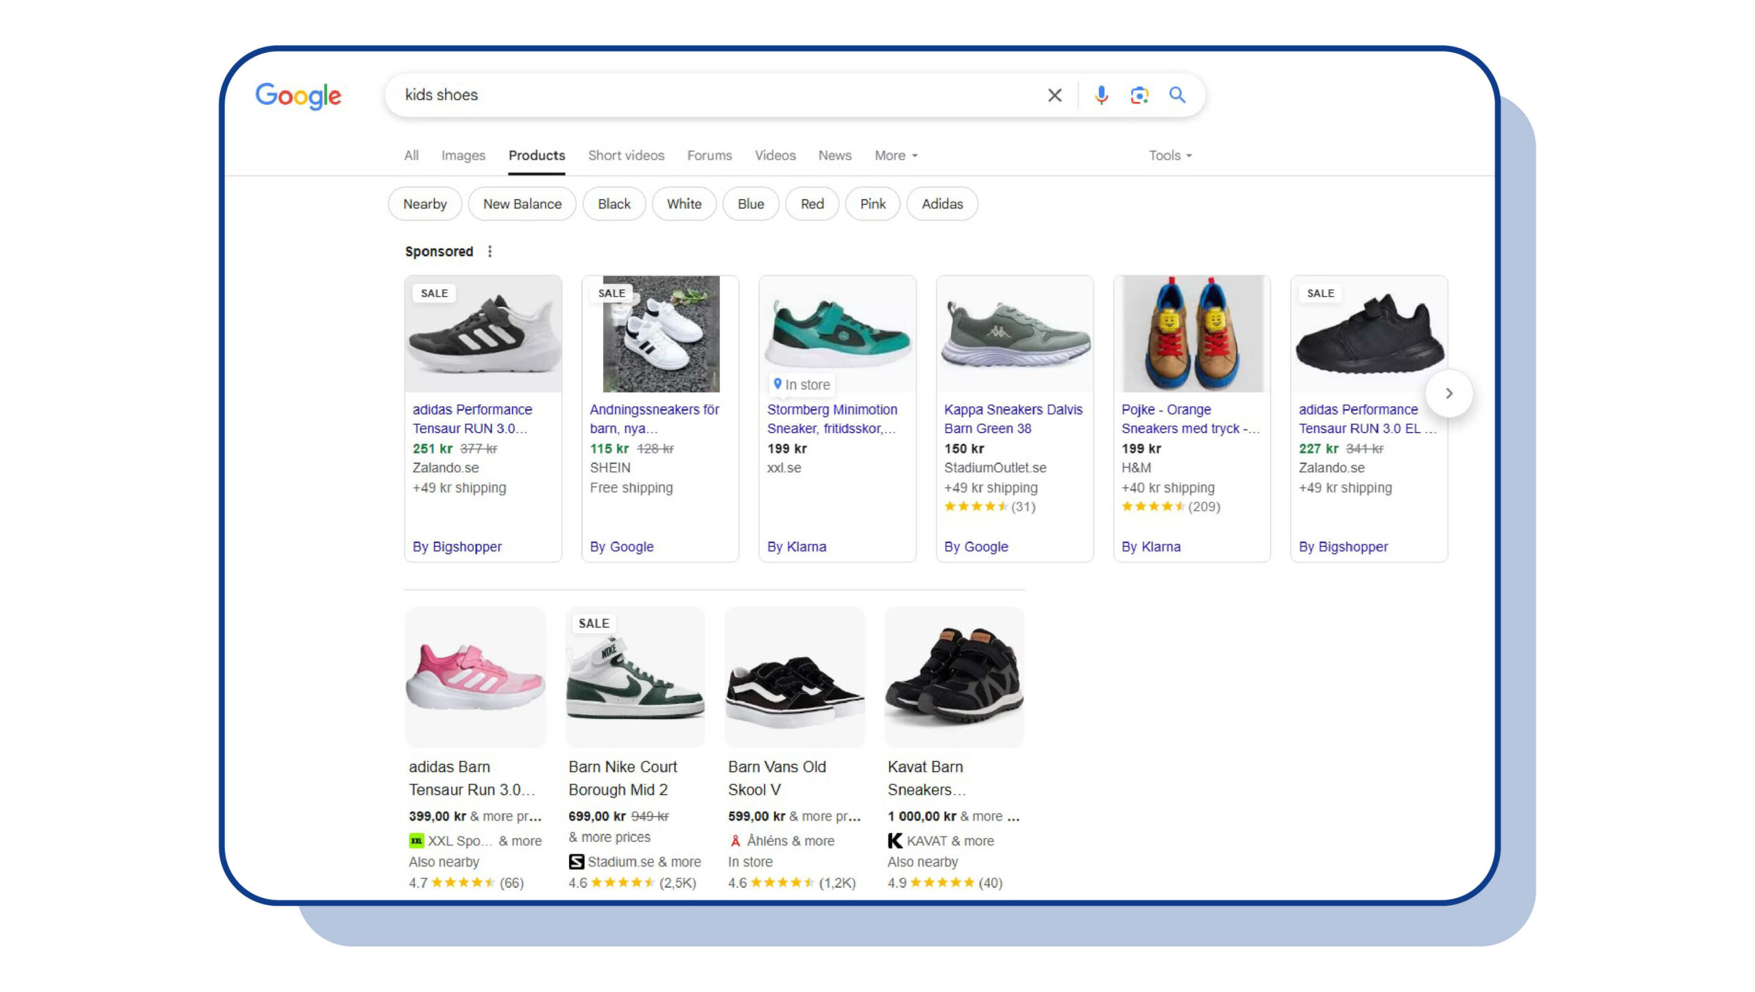Open the Videos tab
This screenshot has width=1755, height=992.
[x=775, y=156]
